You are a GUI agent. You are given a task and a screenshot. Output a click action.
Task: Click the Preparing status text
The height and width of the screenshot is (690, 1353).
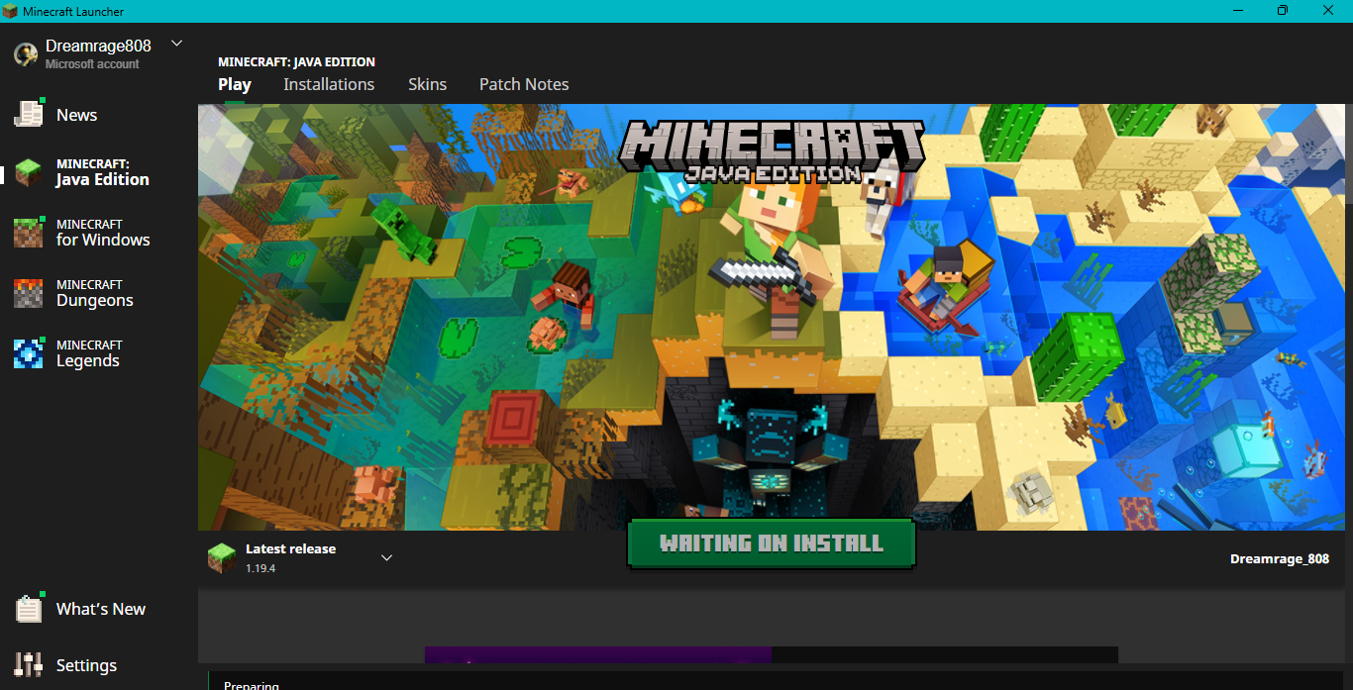pyautogui.click(x=252, y=685)
